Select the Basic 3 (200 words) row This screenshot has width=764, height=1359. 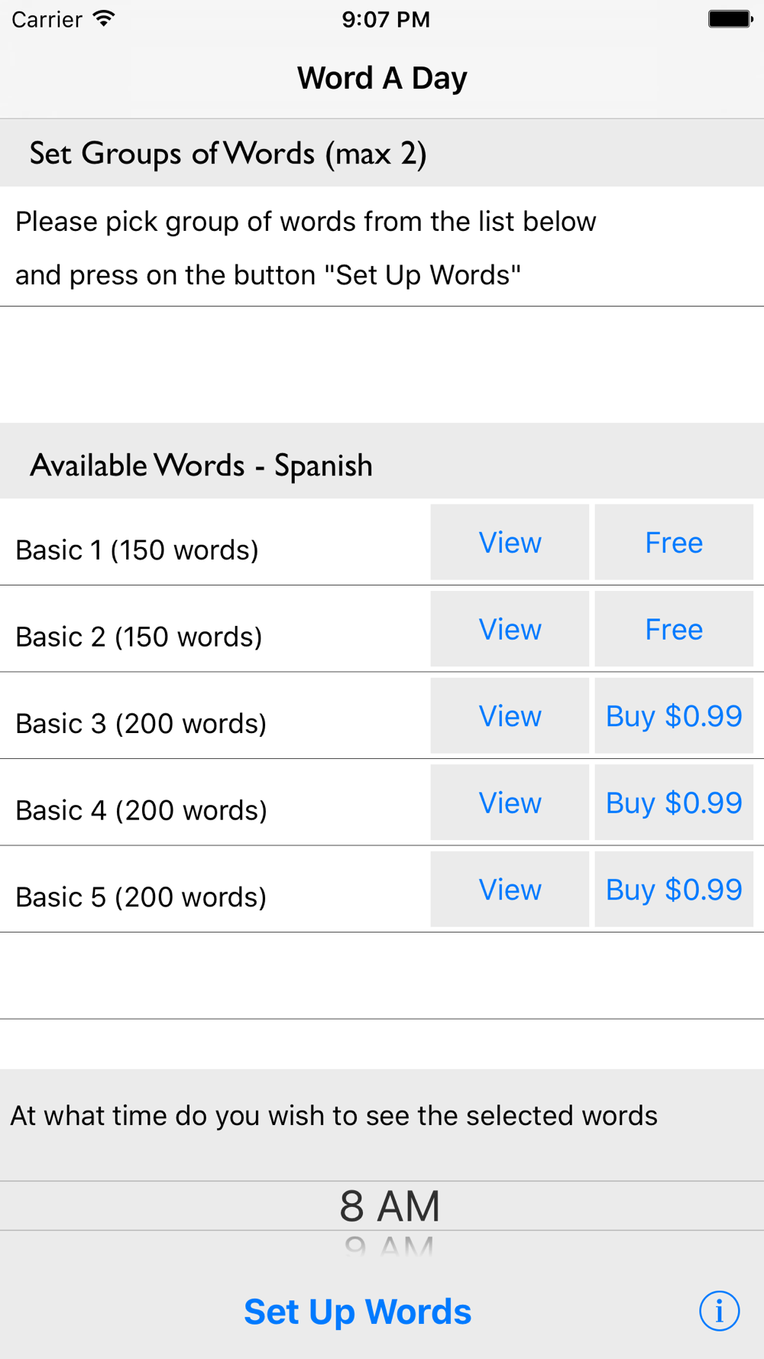pos(141,724)
